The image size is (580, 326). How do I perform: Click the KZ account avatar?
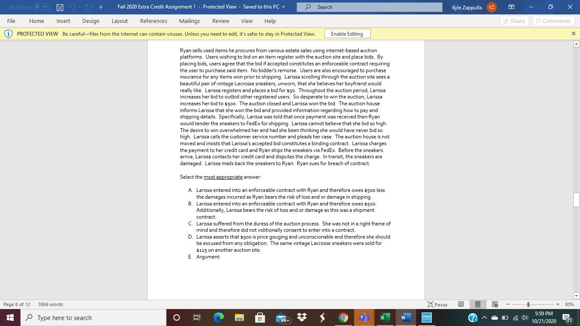(491, 7)
